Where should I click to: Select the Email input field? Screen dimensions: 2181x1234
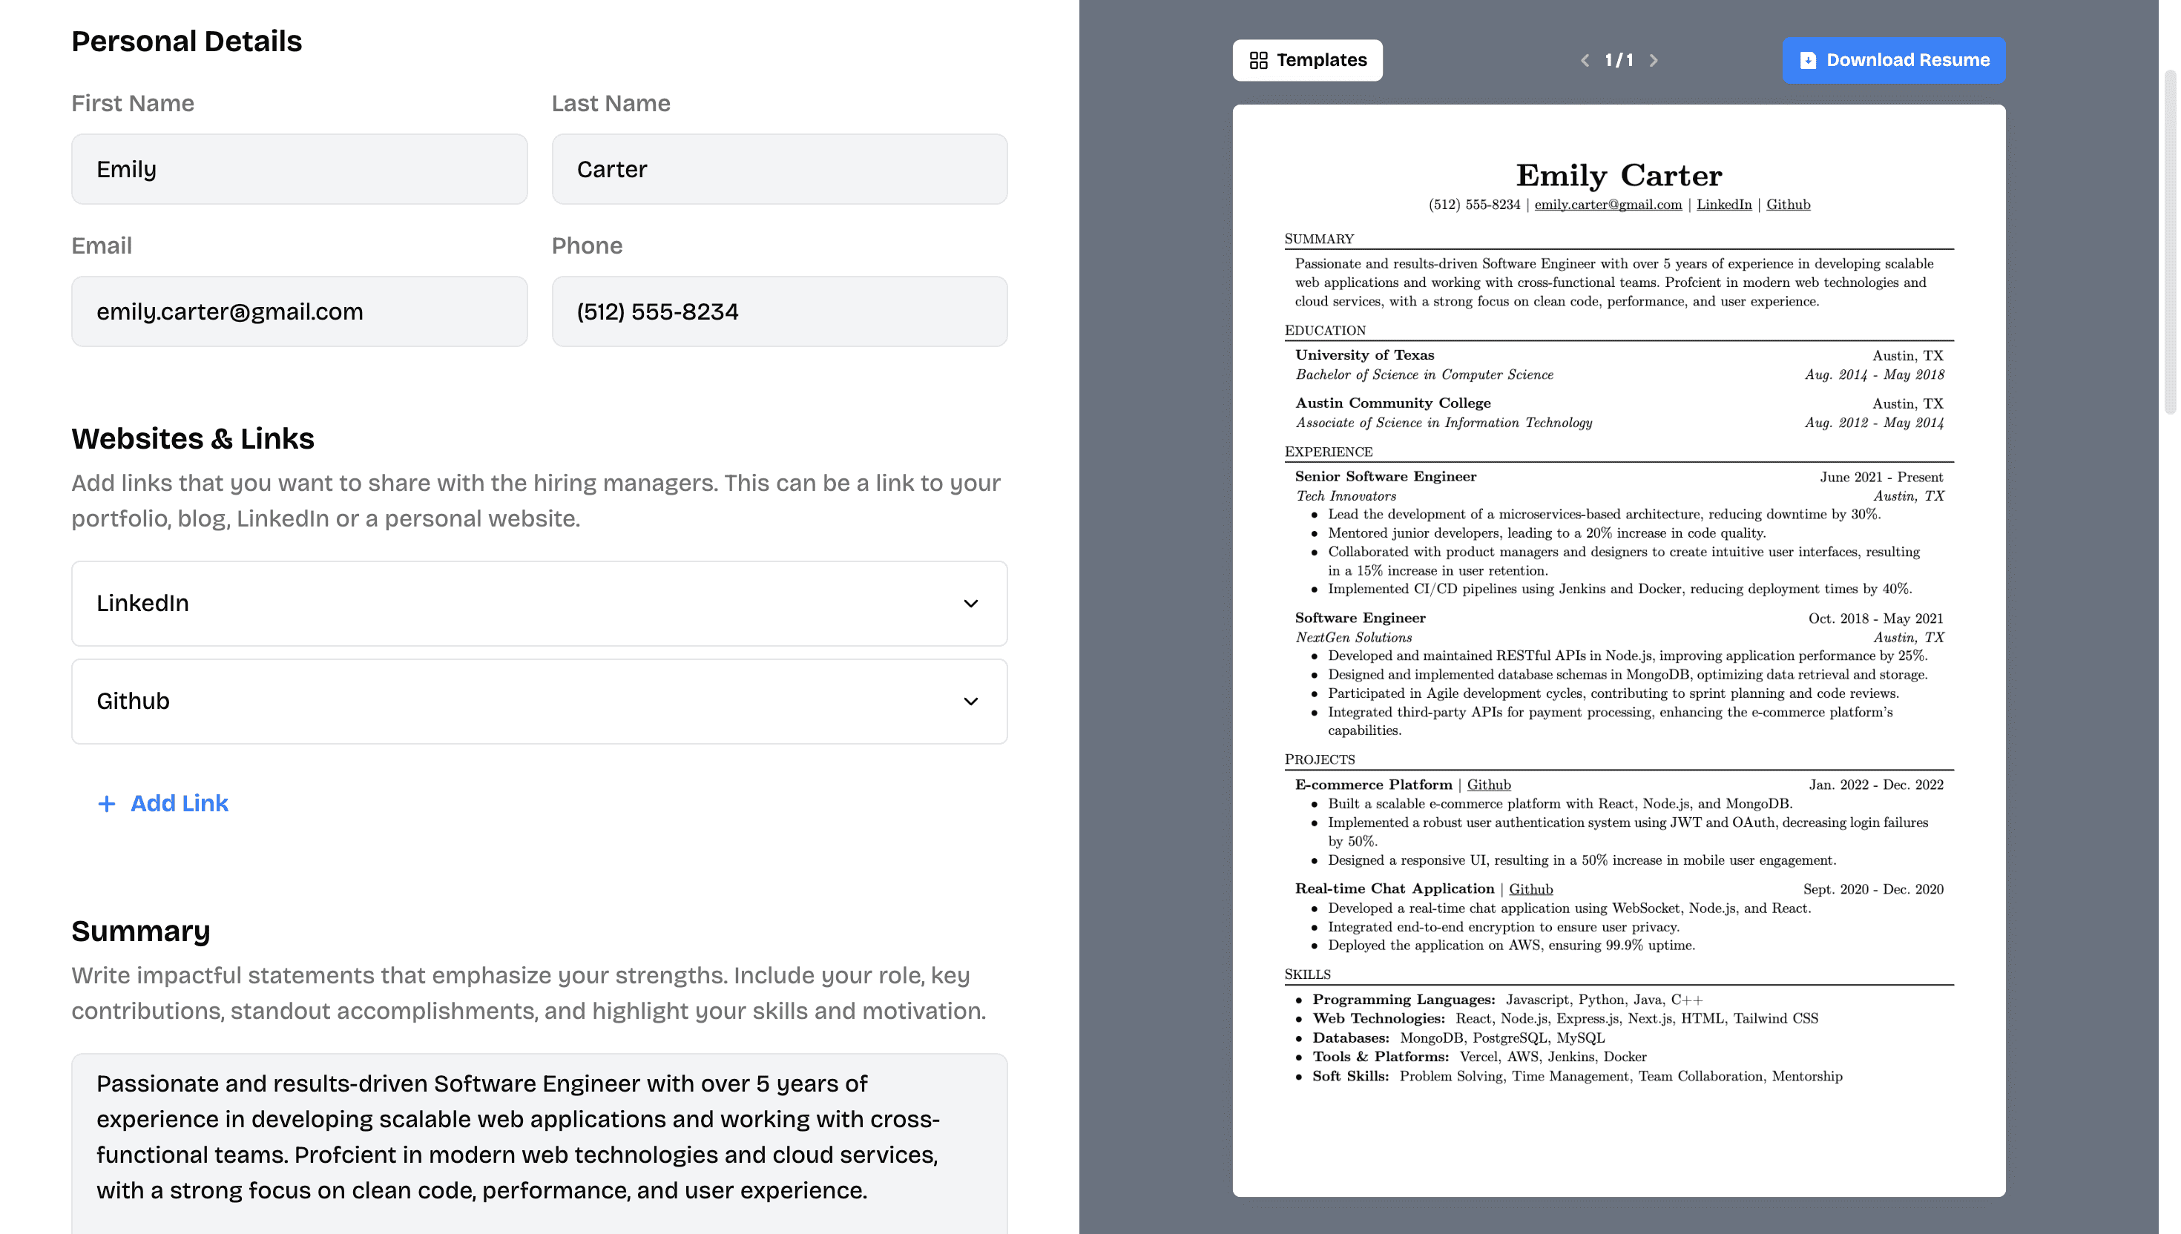tap(300, 311)
